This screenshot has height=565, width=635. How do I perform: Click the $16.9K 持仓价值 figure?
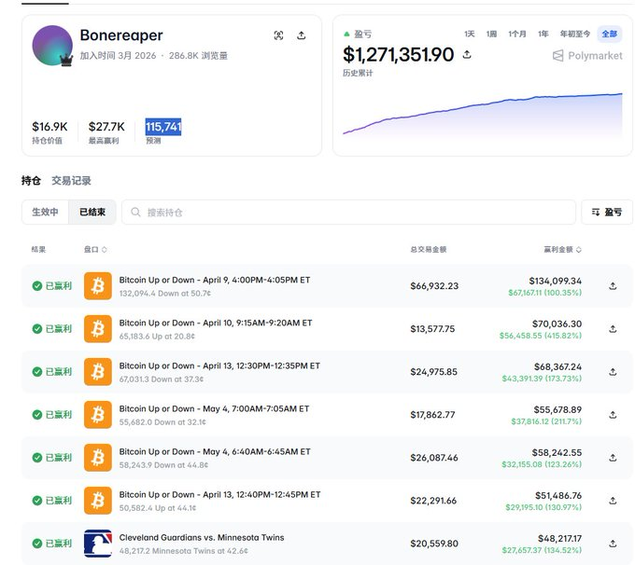(x=49, y=127)
